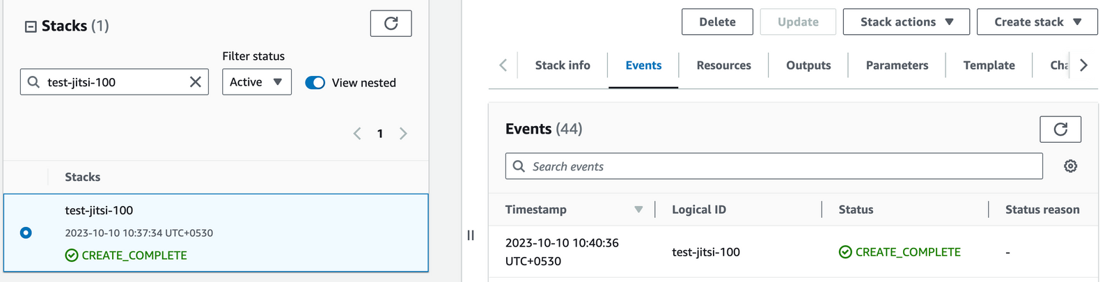Viewport: 1114px width, 282px height.
Task: Select the test-jitsi-100 stack radio button
Action: pos(26,233)
